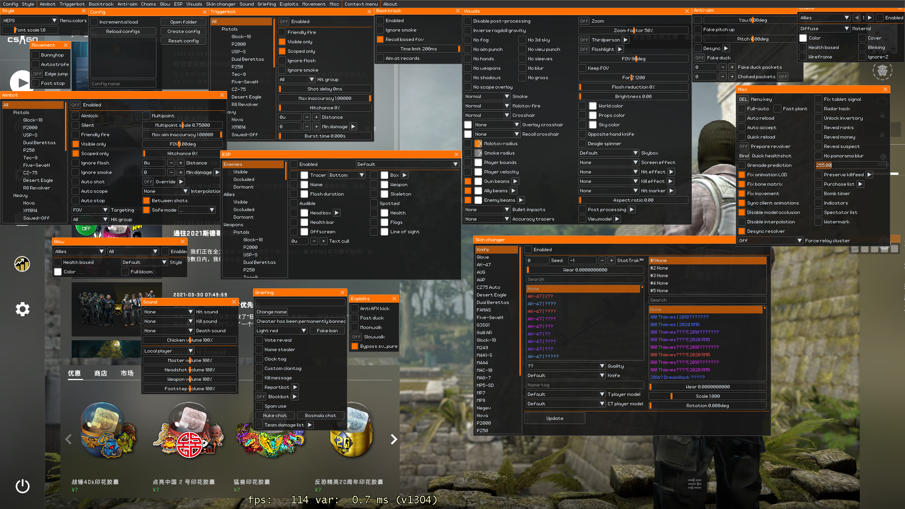Viewport: 905px width, 509px height.
Task: Toggle the Recoil based fov checkbox
Action: click(x=380, y=40)
